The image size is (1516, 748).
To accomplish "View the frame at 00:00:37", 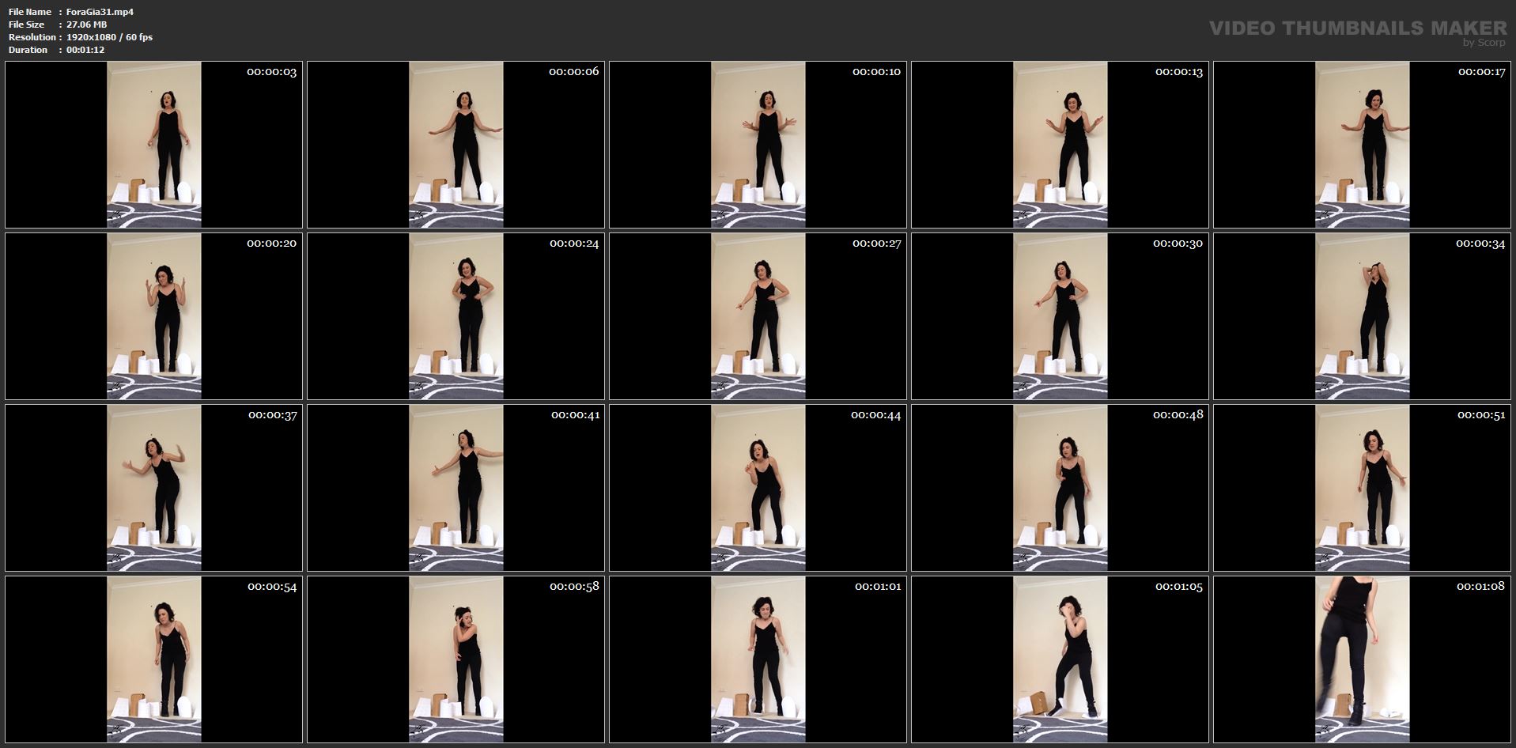I will [x=154, y=488].
